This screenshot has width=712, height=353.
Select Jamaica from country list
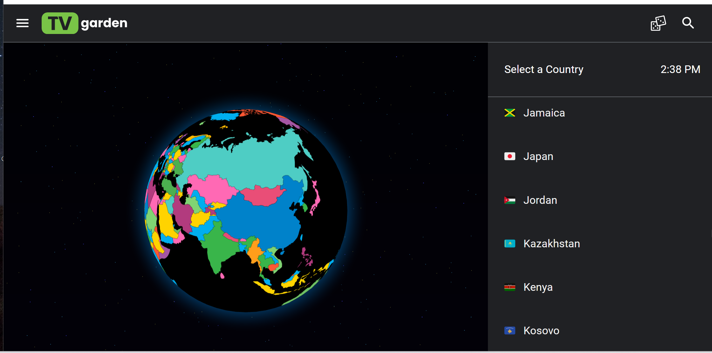point(544,113)
